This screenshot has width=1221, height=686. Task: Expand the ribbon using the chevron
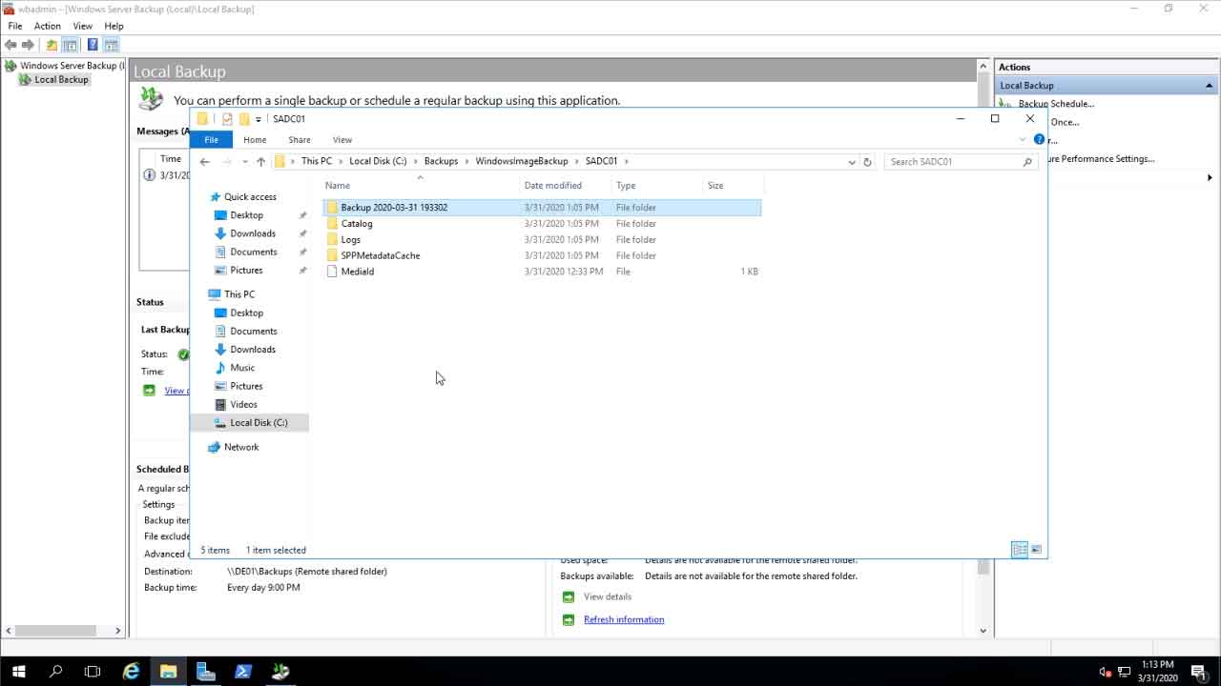(1023, 140)
